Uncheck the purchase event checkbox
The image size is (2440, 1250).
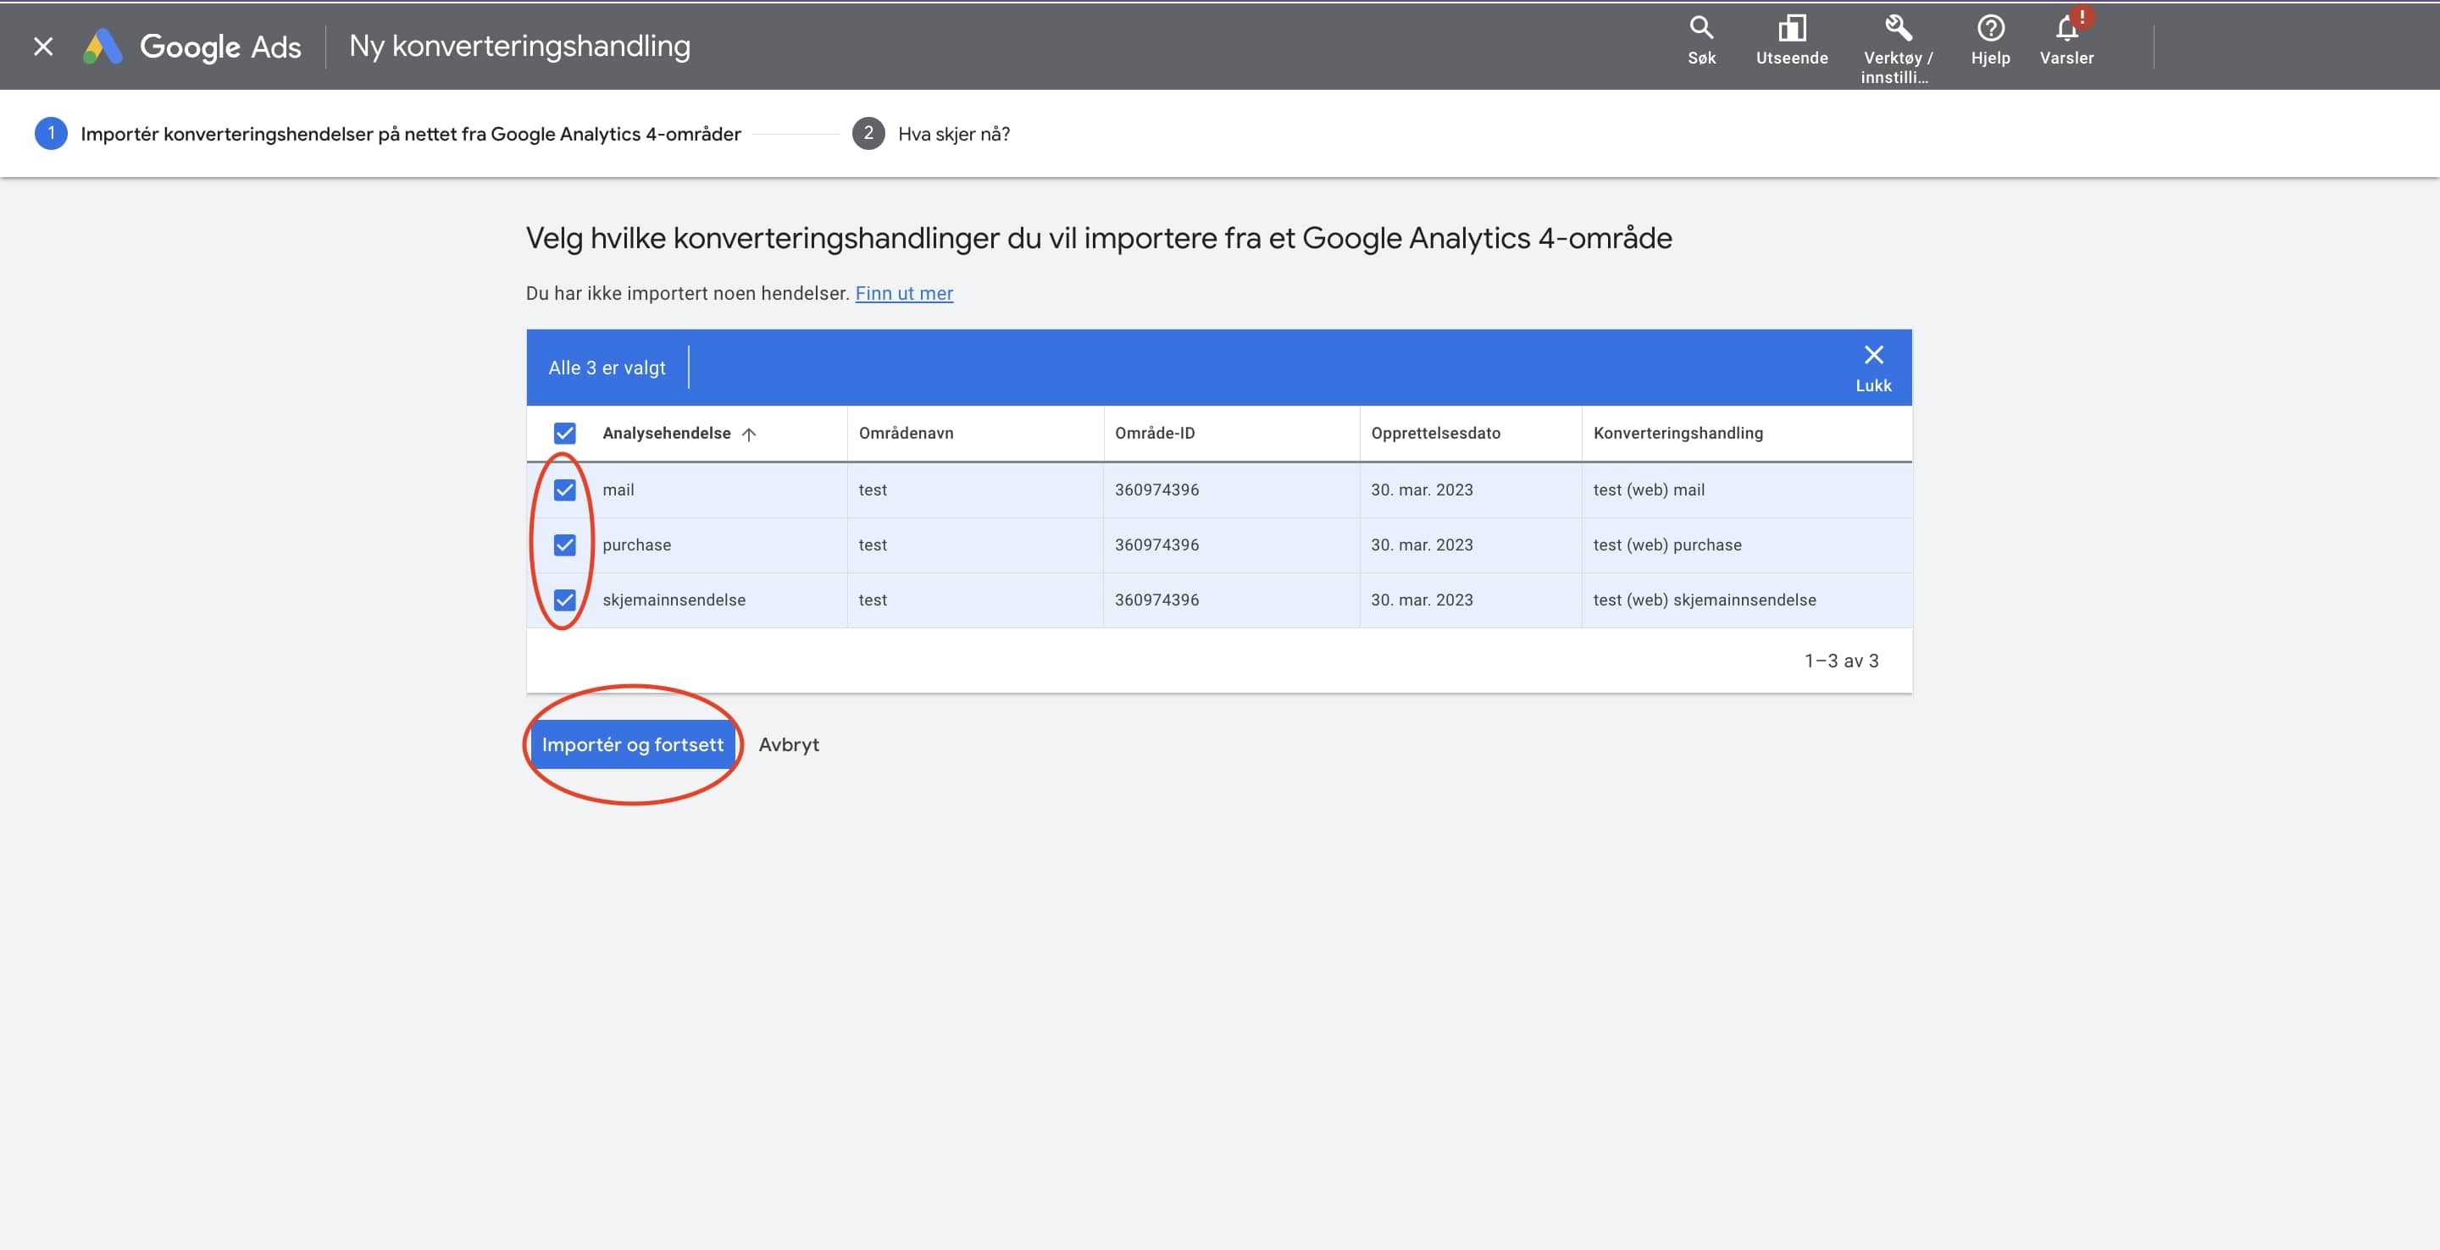pyautogui.click(x=564, y=545)
